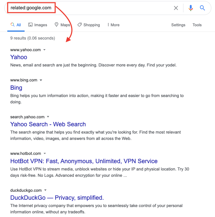Open the Tools filter options
This screenshot has height=217, width=215.
click(x=197, y=25)
